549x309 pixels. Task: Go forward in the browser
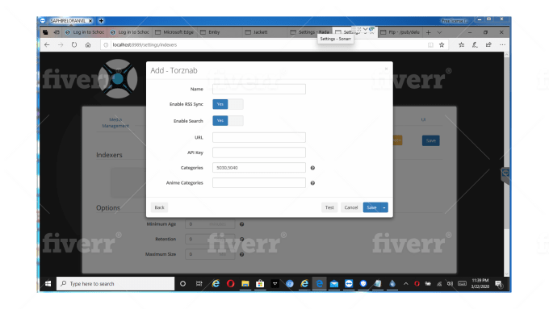[61, 45]
